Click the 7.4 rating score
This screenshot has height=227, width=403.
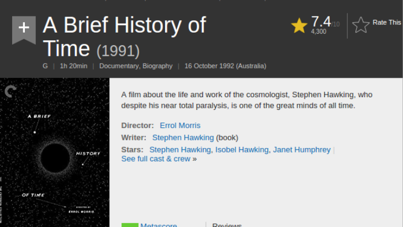click(x=321, y=21)
